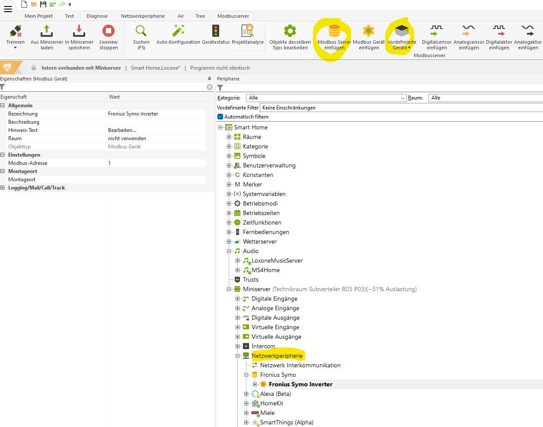Screen dimensions: 543x427
Task: Open the Diagnose tab
Action: click(97, 16)
